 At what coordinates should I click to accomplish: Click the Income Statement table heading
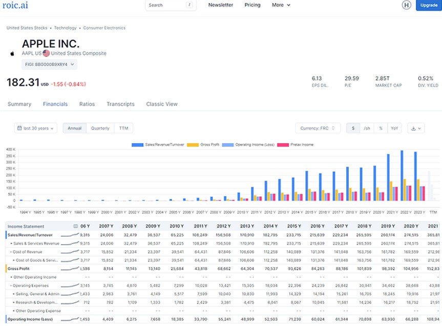pos(26,226)
